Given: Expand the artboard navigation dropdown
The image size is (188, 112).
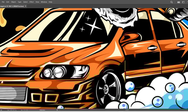Looking at the screenshot, I should (22, 110).
